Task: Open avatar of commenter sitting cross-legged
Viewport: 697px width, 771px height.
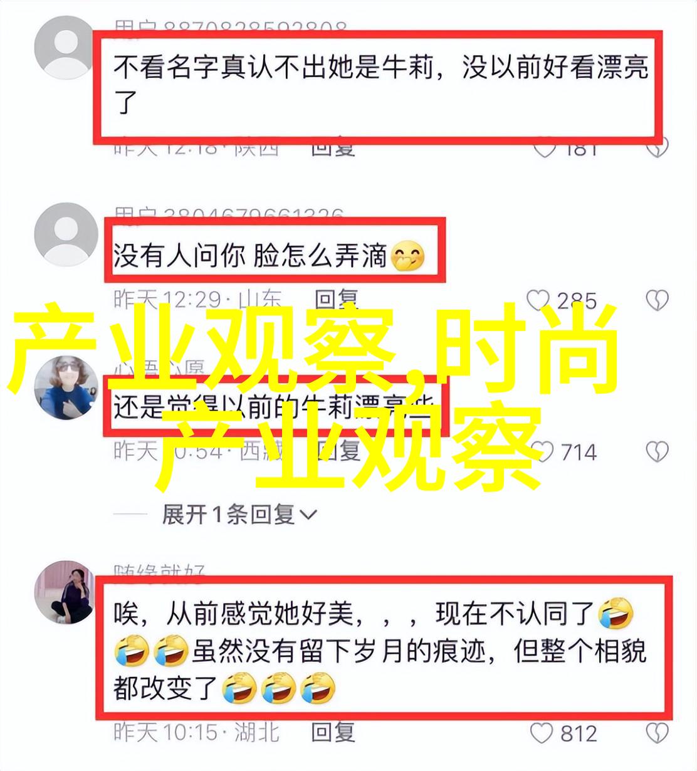Action: coord(65,592)
